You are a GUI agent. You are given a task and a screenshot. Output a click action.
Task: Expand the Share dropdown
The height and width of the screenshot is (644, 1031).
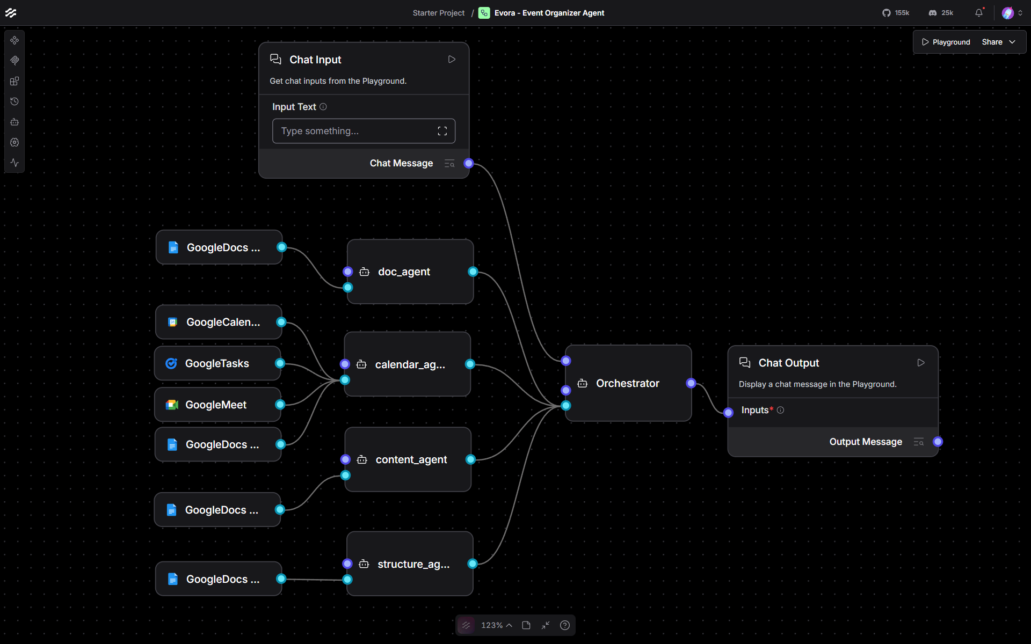click(998, 42)
